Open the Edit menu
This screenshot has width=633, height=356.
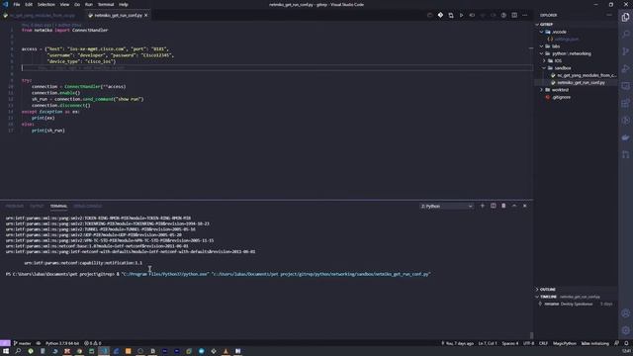click(x=29, y=4)
